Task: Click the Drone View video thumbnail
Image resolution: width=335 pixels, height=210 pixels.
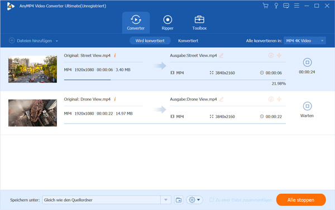Action: point(33,113)
